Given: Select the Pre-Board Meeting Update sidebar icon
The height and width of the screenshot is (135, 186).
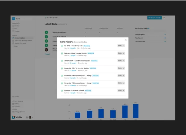Looking at the screenshot, I should click(13, 41).
